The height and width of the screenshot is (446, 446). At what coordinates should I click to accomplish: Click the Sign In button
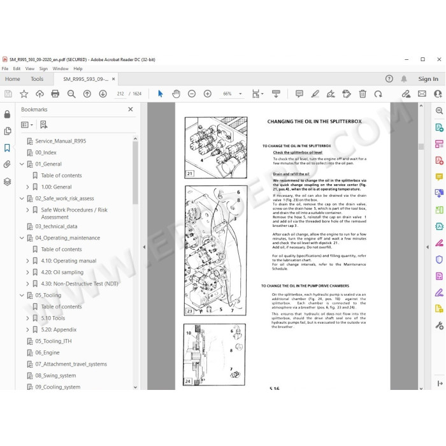point(428,79)
